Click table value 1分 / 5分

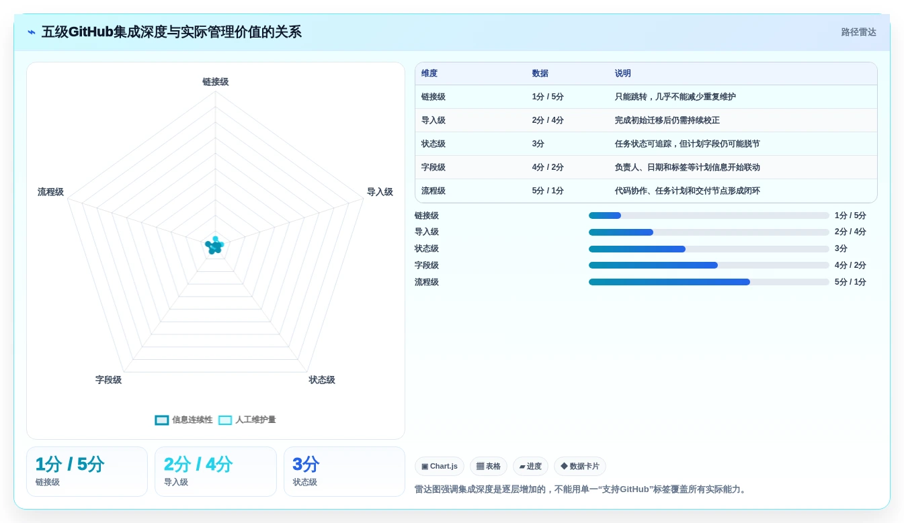[548, 97]
